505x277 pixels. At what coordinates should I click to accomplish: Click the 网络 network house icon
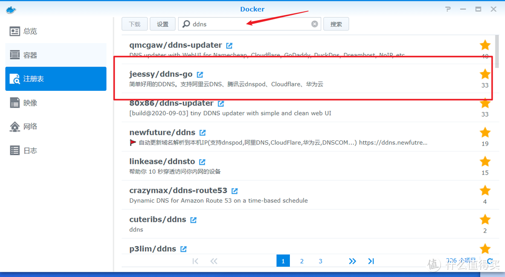click(x=15, y=127)
